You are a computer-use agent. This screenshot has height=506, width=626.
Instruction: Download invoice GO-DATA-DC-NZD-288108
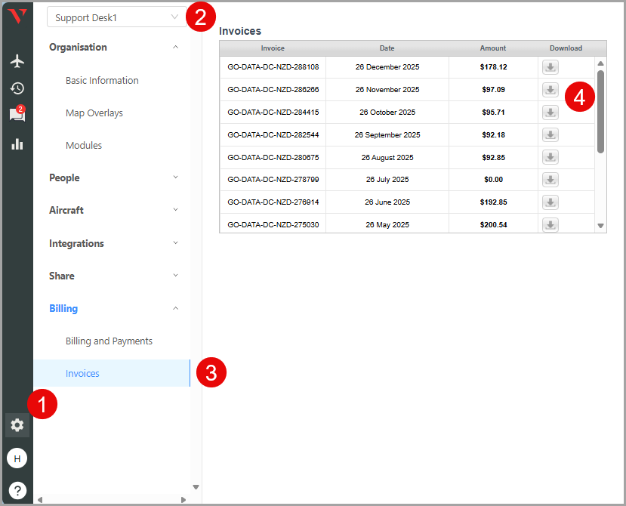point(550,67)
